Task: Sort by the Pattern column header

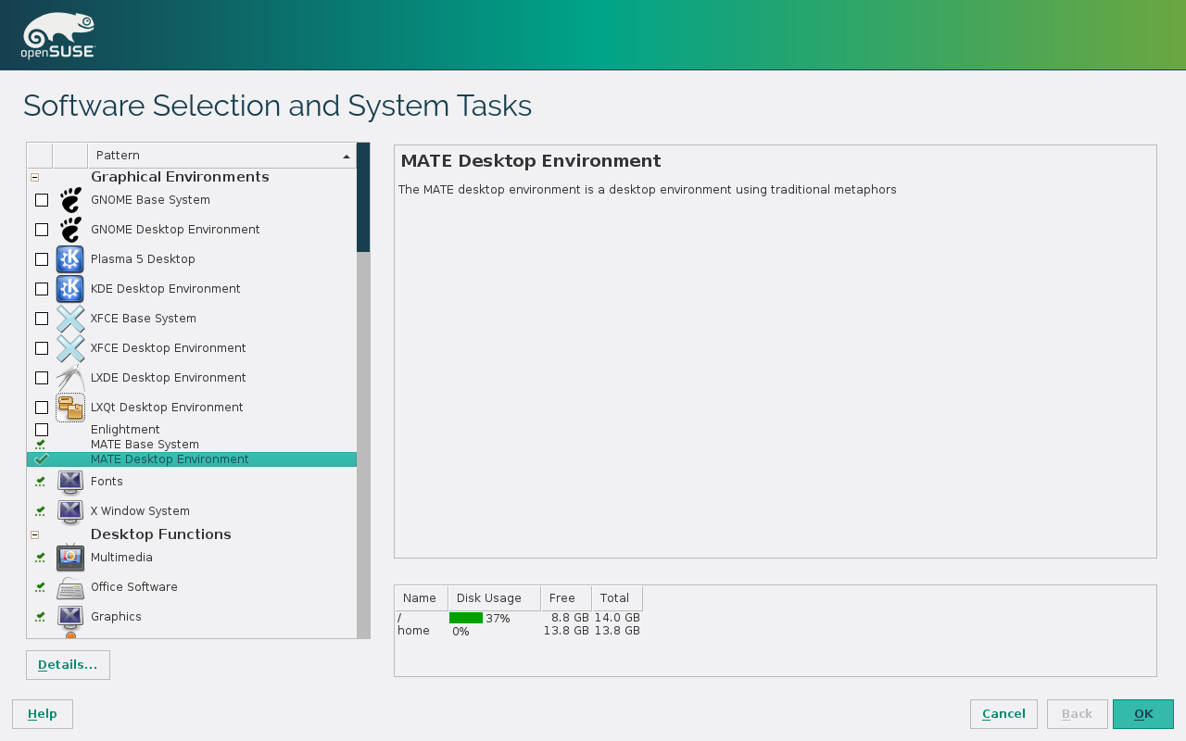Action: [x=221, y=156]
